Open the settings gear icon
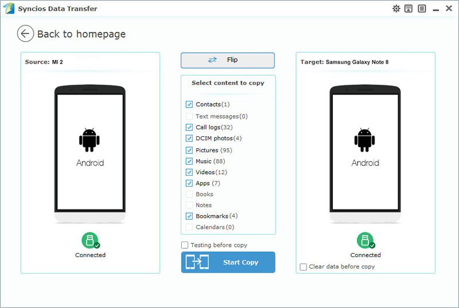The image size is (459, 308). point(396,9)
